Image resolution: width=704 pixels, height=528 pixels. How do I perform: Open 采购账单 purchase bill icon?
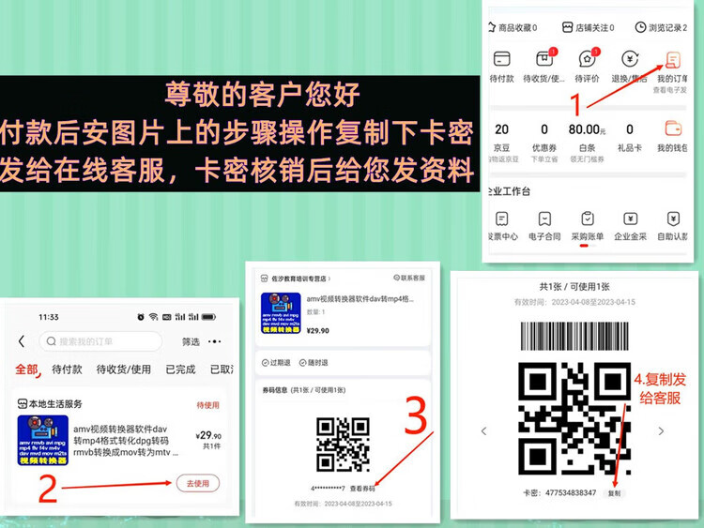pos(588,219)
